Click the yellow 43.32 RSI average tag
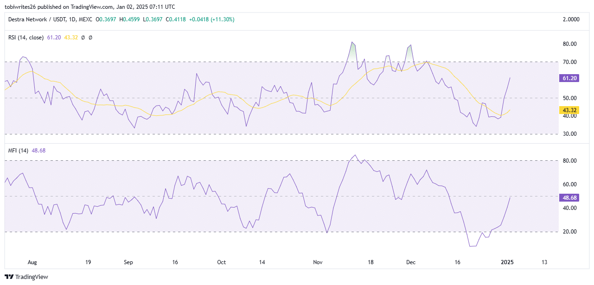This screenshot has height=285, width=594. click(569, 110)
